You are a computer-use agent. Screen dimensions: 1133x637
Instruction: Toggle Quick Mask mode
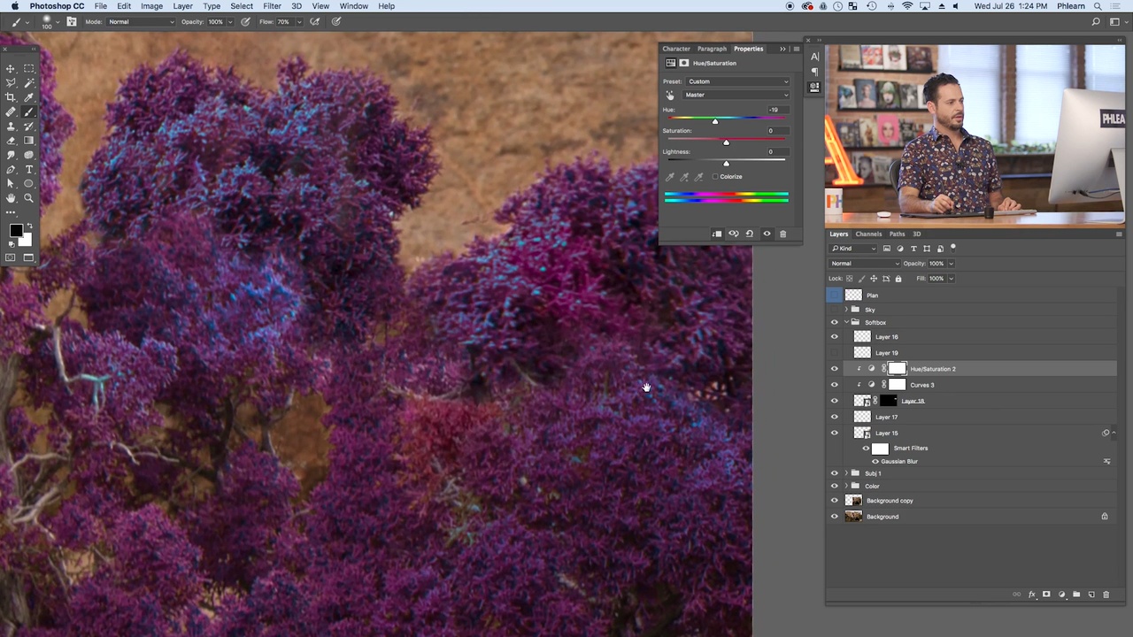10,257
